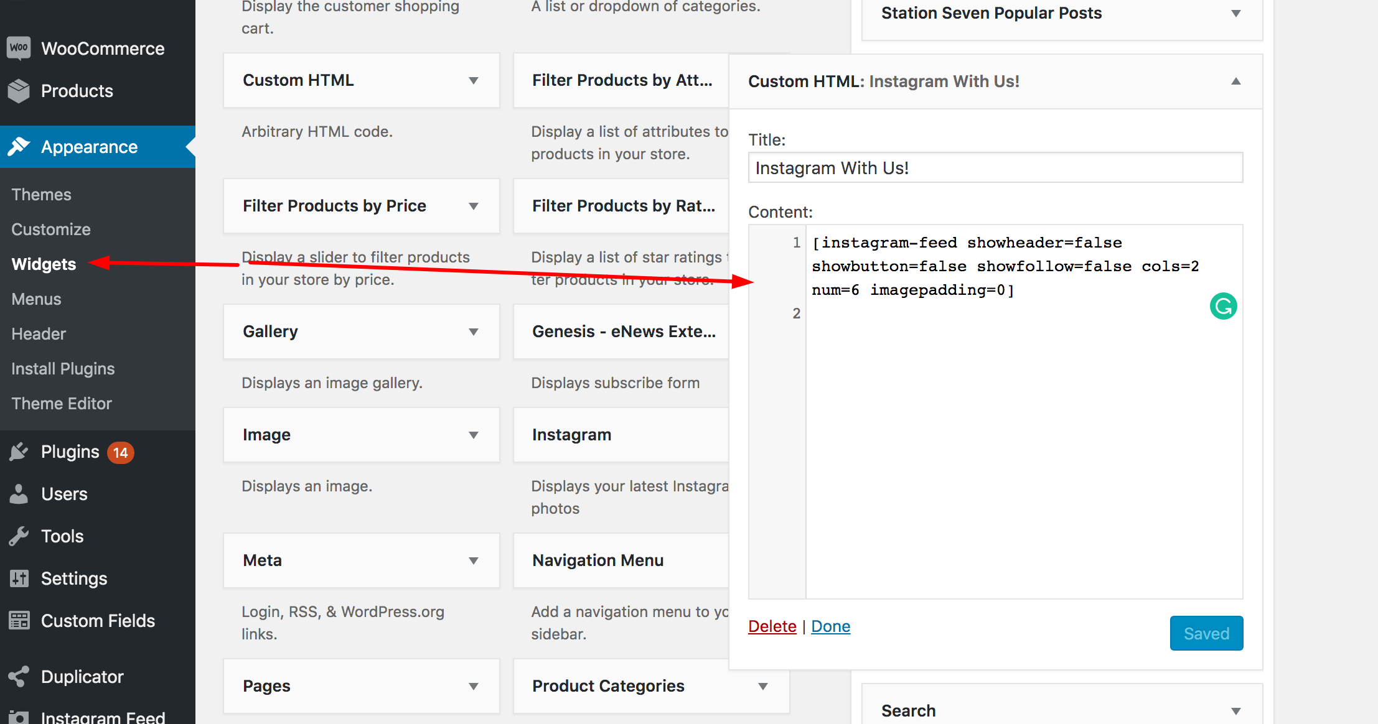Open the Settings menu label
This screenshot has height=724, width=1378.
(74, 578)
